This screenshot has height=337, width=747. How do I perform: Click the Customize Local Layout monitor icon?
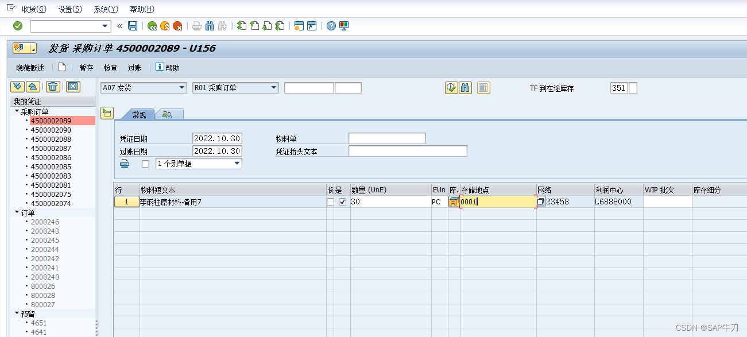344,26
